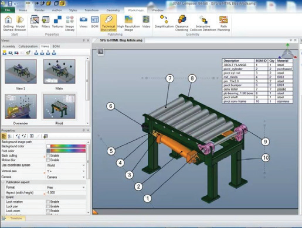The image size is (302, 228).
Task: Open the High Resolution Image workshop
Action: pos(128,23)
